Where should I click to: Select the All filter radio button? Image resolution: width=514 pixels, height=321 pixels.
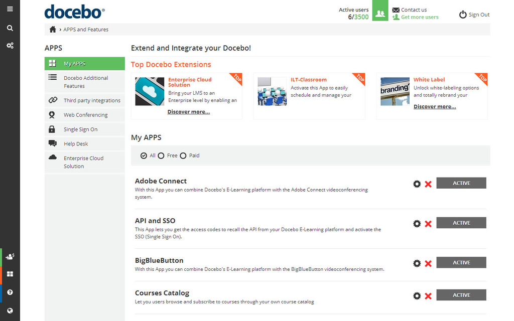click(x=144, y=156)
